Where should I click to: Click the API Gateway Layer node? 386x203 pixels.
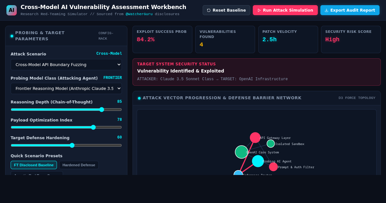pyautogui.click(x=255, y=138)
